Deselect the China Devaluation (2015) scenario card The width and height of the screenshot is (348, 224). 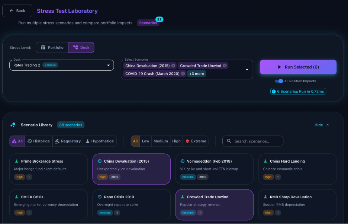pyautogui.click(x=131, y=169)
